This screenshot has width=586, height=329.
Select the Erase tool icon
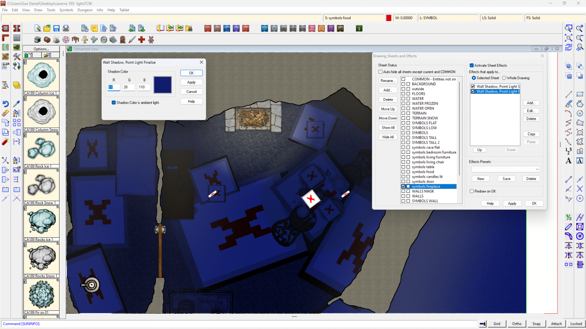tap(5, 113)
